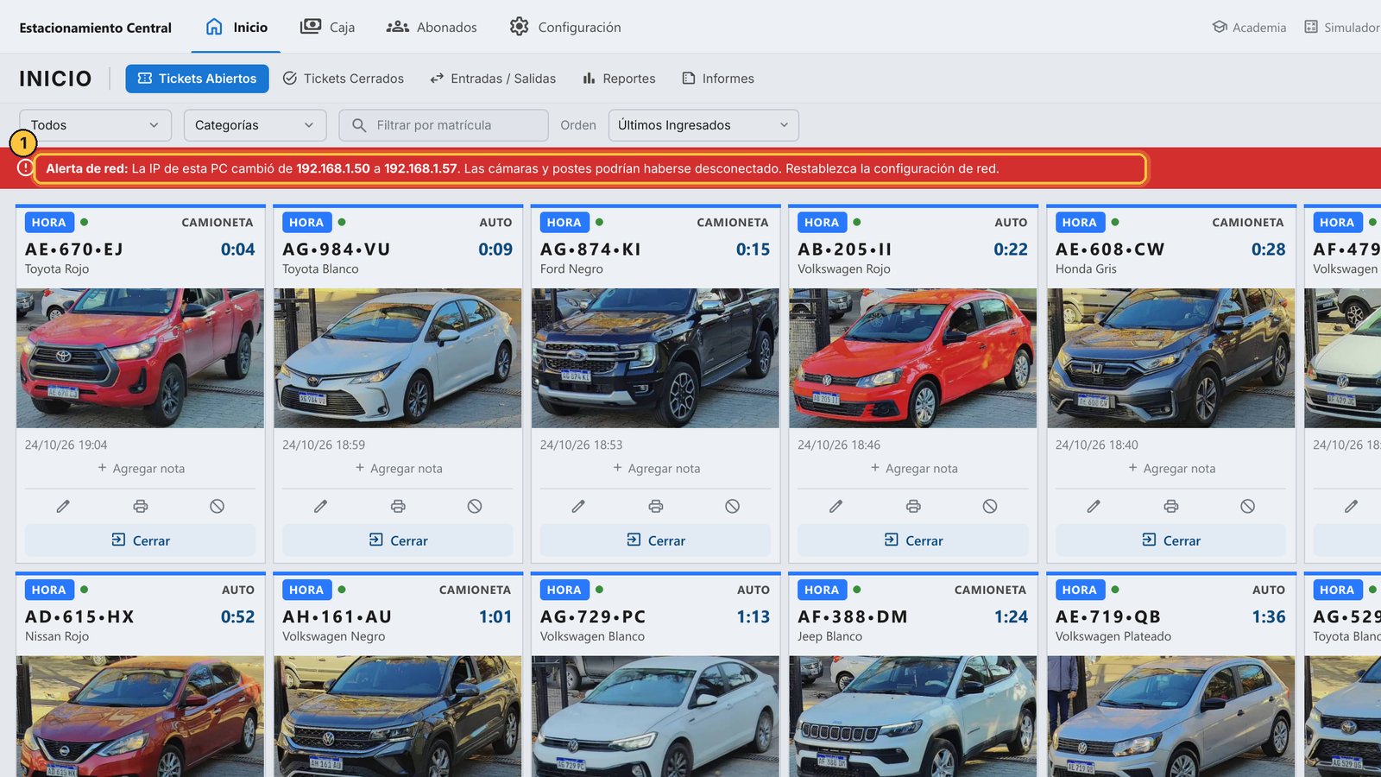
Task: Print the AG•874•KI ticket
Action: click(x=656, y=506)
